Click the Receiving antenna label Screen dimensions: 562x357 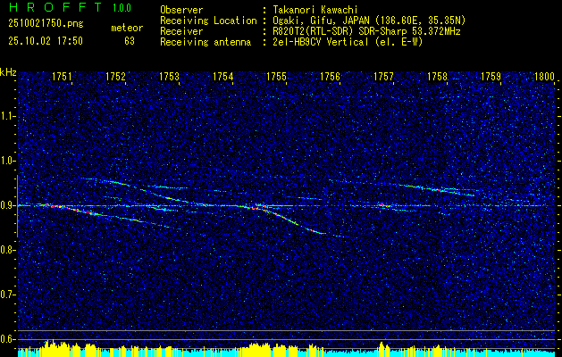pos(206,42)
